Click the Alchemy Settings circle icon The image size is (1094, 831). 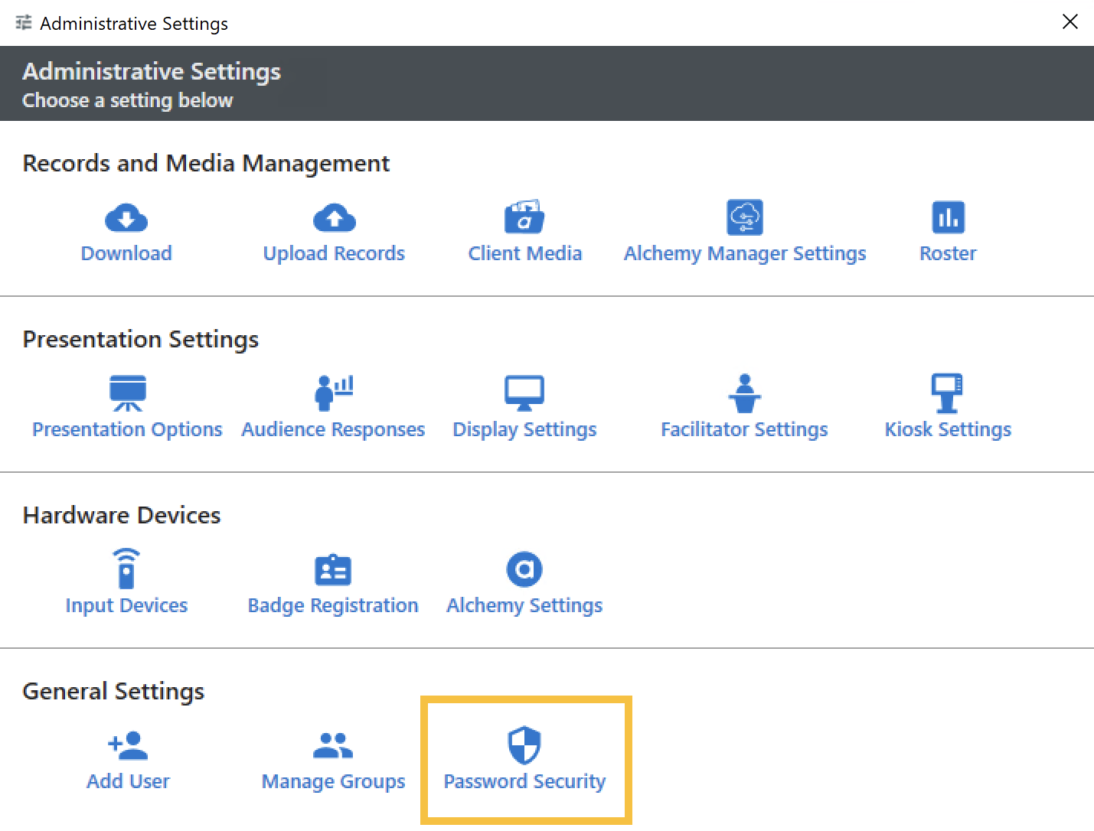tap(524, 569)
